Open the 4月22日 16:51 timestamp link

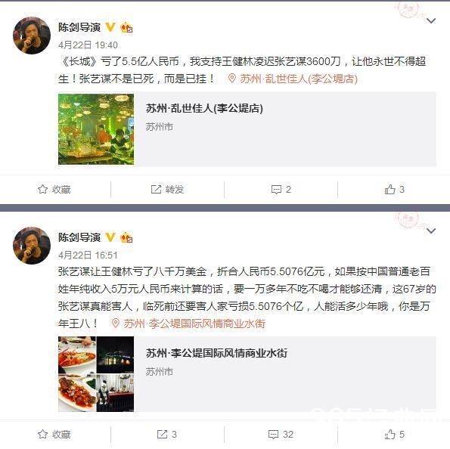point(88,255)
